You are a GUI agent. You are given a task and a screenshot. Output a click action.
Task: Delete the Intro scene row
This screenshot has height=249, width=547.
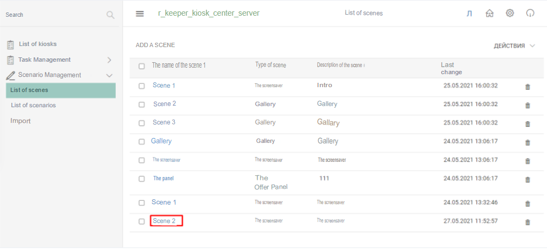point(527,87)
